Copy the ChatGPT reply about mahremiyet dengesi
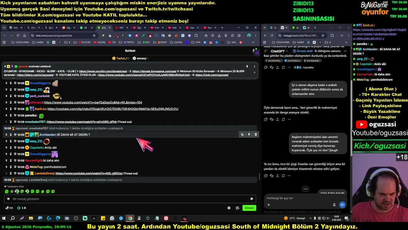Image resolution: width=408 pixels, height=230 pixels. point(266,119)
